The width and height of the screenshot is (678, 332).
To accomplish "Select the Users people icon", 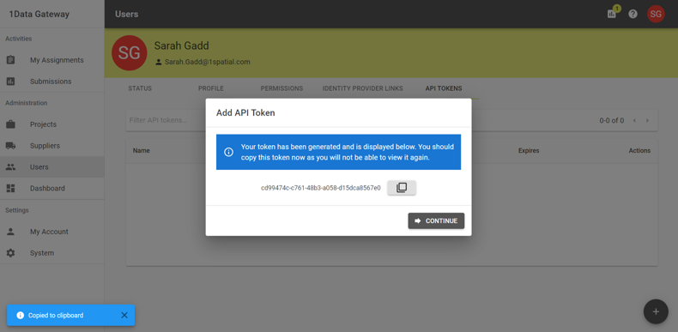I will (11, 167).
